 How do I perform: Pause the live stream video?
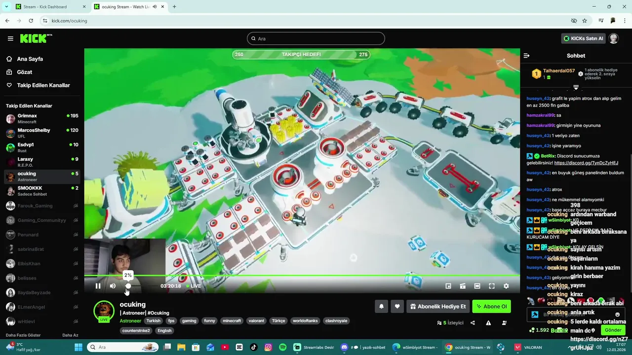tap(98, 286)
